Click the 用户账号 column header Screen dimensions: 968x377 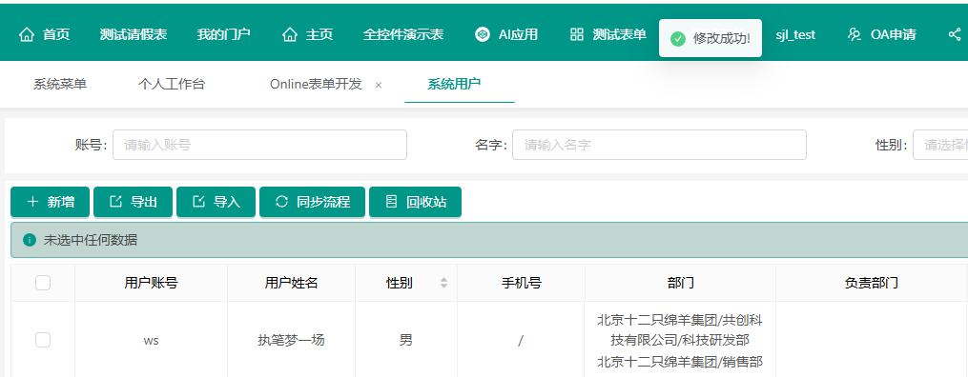click(x=152, y=284)
